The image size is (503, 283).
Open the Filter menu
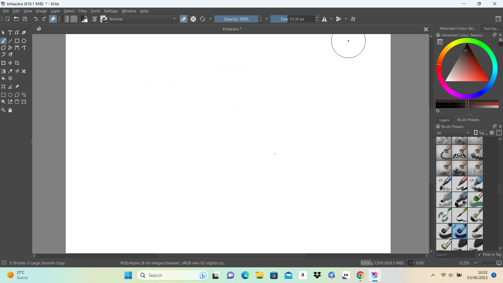coord(83,11)
